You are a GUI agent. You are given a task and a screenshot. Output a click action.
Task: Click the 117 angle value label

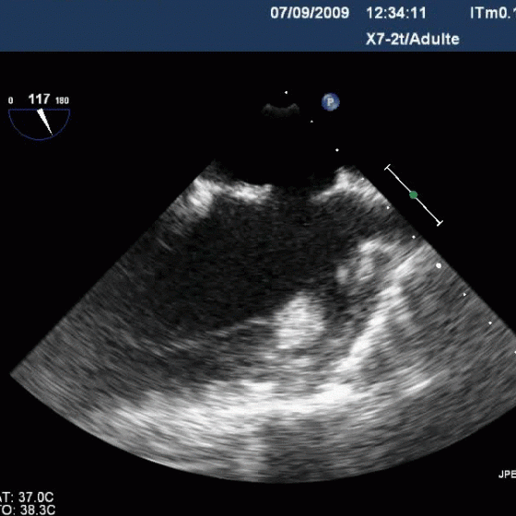[39, 99]
